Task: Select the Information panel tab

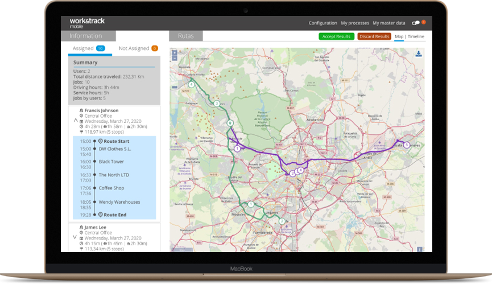Action: point(88,36)
